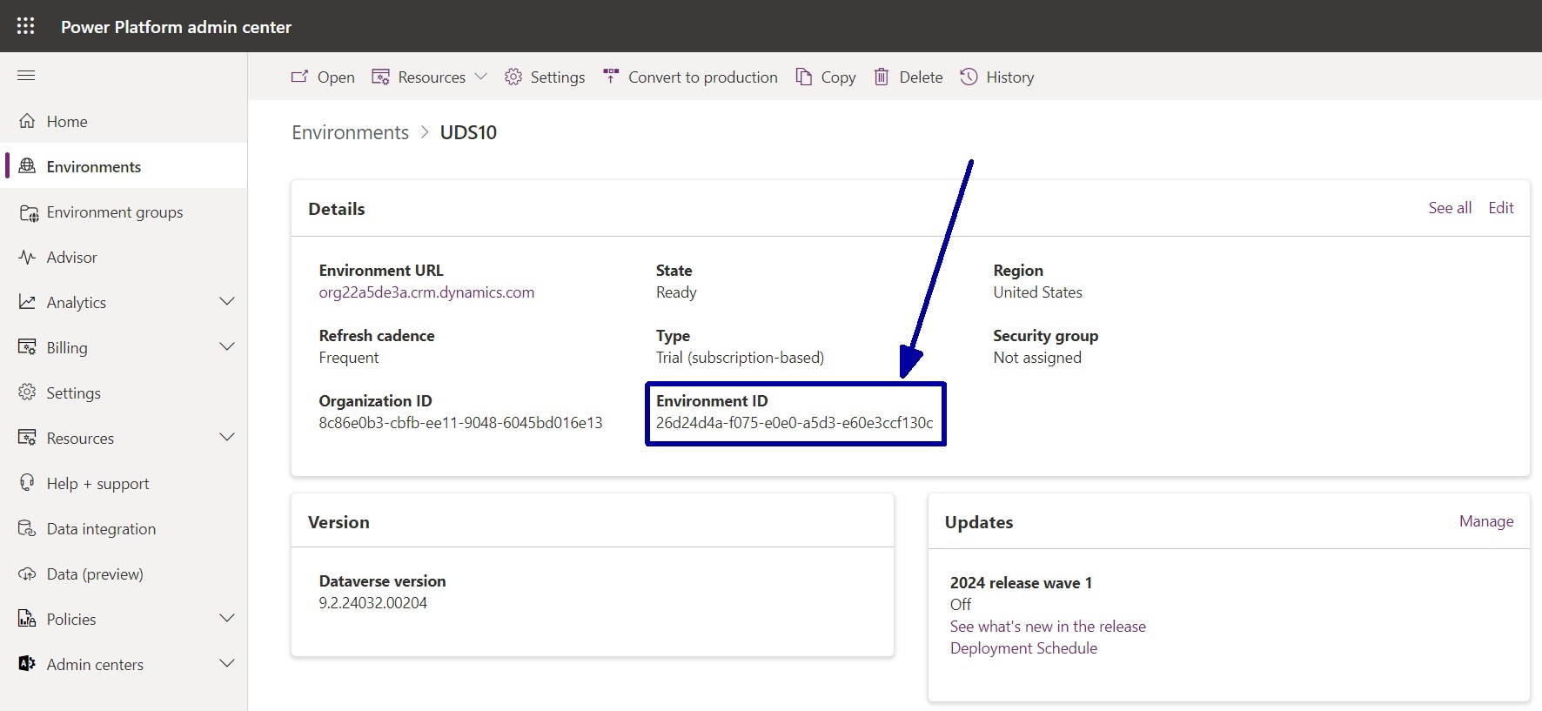Viewport: 1542px width, 711px height.
Task: Expand the Analytics sidebar section
Action: pos(227,302)
